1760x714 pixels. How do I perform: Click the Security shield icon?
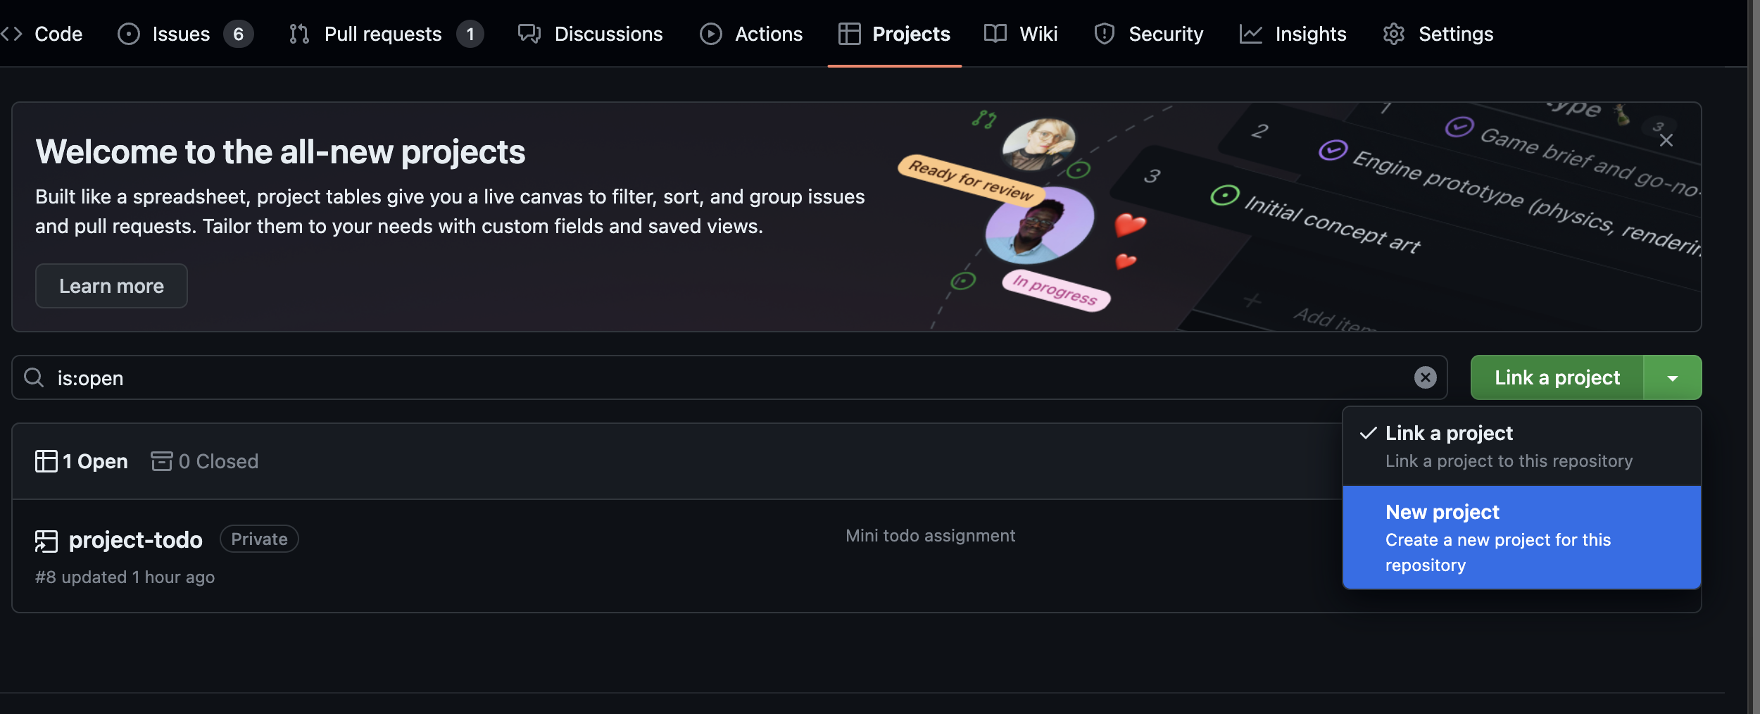pos(1105,34)
